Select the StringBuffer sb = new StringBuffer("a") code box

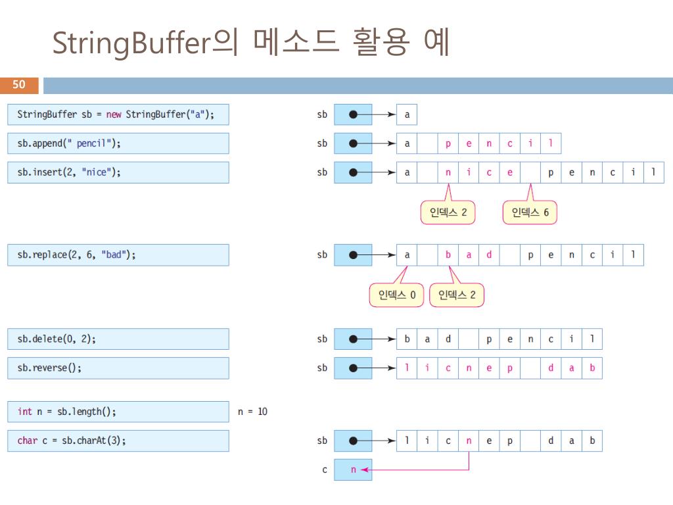click(118, 114)
